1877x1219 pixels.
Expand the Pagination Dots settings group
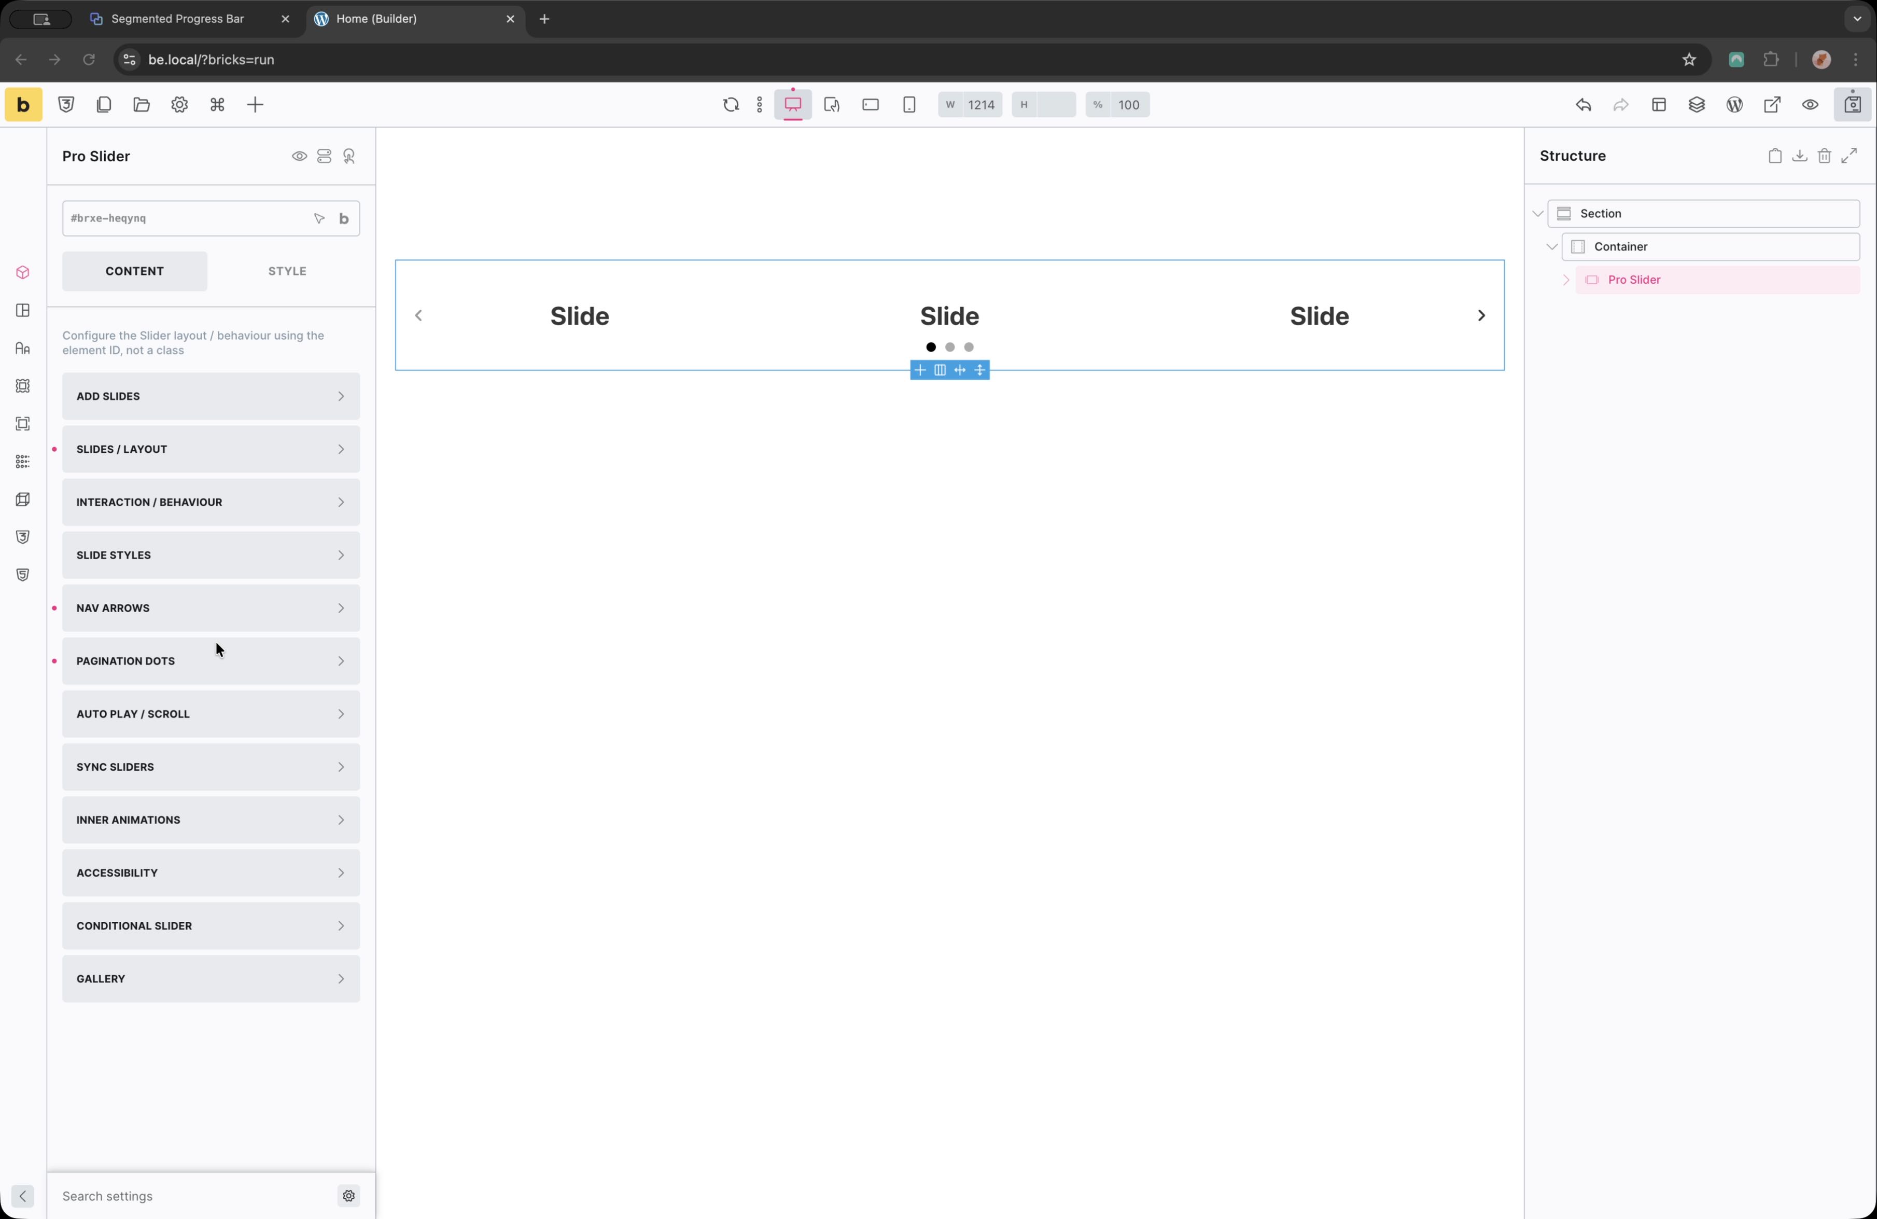click(x=211, y=661)
